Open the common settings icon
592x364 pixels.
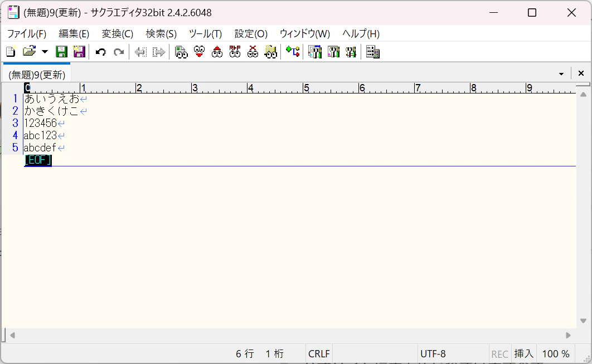(351, 52)
